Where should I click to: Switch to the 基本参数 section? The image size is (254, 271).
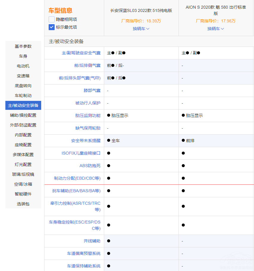click(22, 46)
